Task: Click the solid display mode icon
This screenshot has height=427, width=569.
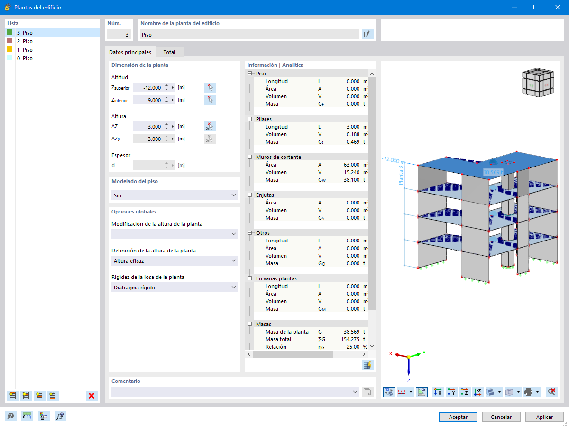Action: coord(491,392)
